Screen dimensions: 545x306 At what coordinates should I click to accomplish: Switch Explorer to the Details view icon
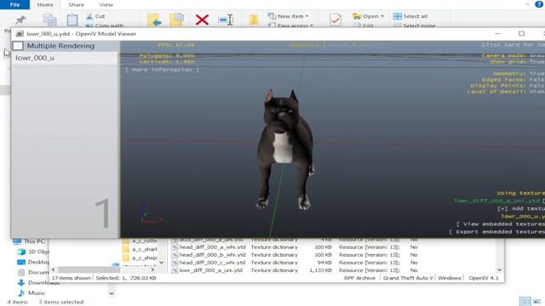525,302
